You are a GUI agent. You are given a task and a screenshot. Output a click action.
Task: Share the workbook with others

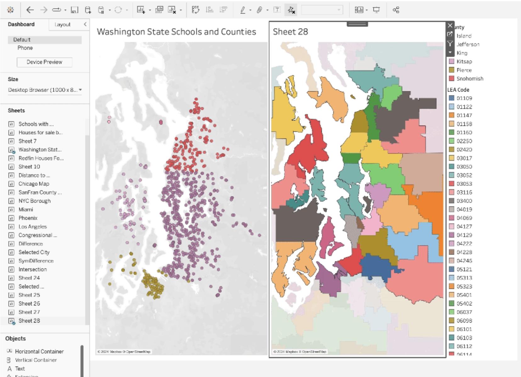point(396,10)
